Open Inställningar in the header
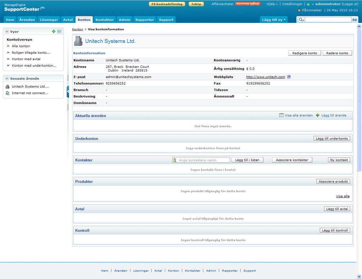 click(292, 4)
